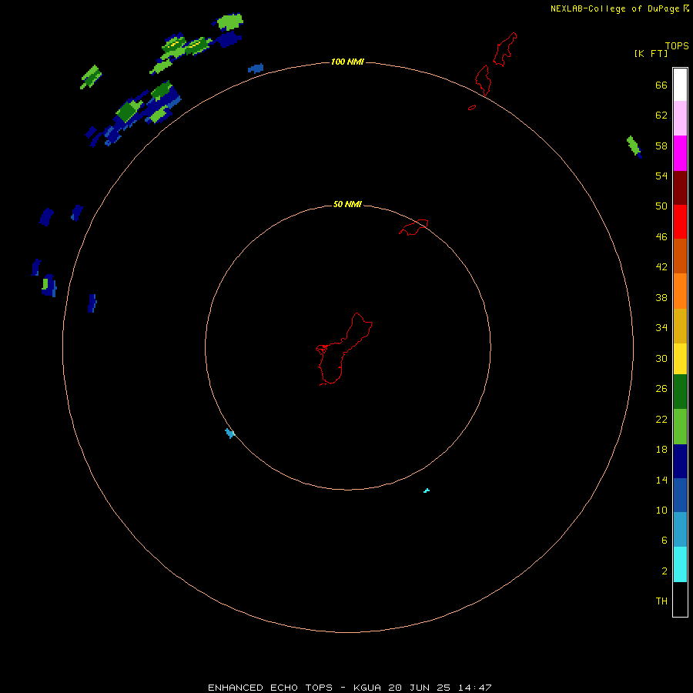
Task: Click the light blue echo on the 50 NMI ring
Action: tap(229, 433)
